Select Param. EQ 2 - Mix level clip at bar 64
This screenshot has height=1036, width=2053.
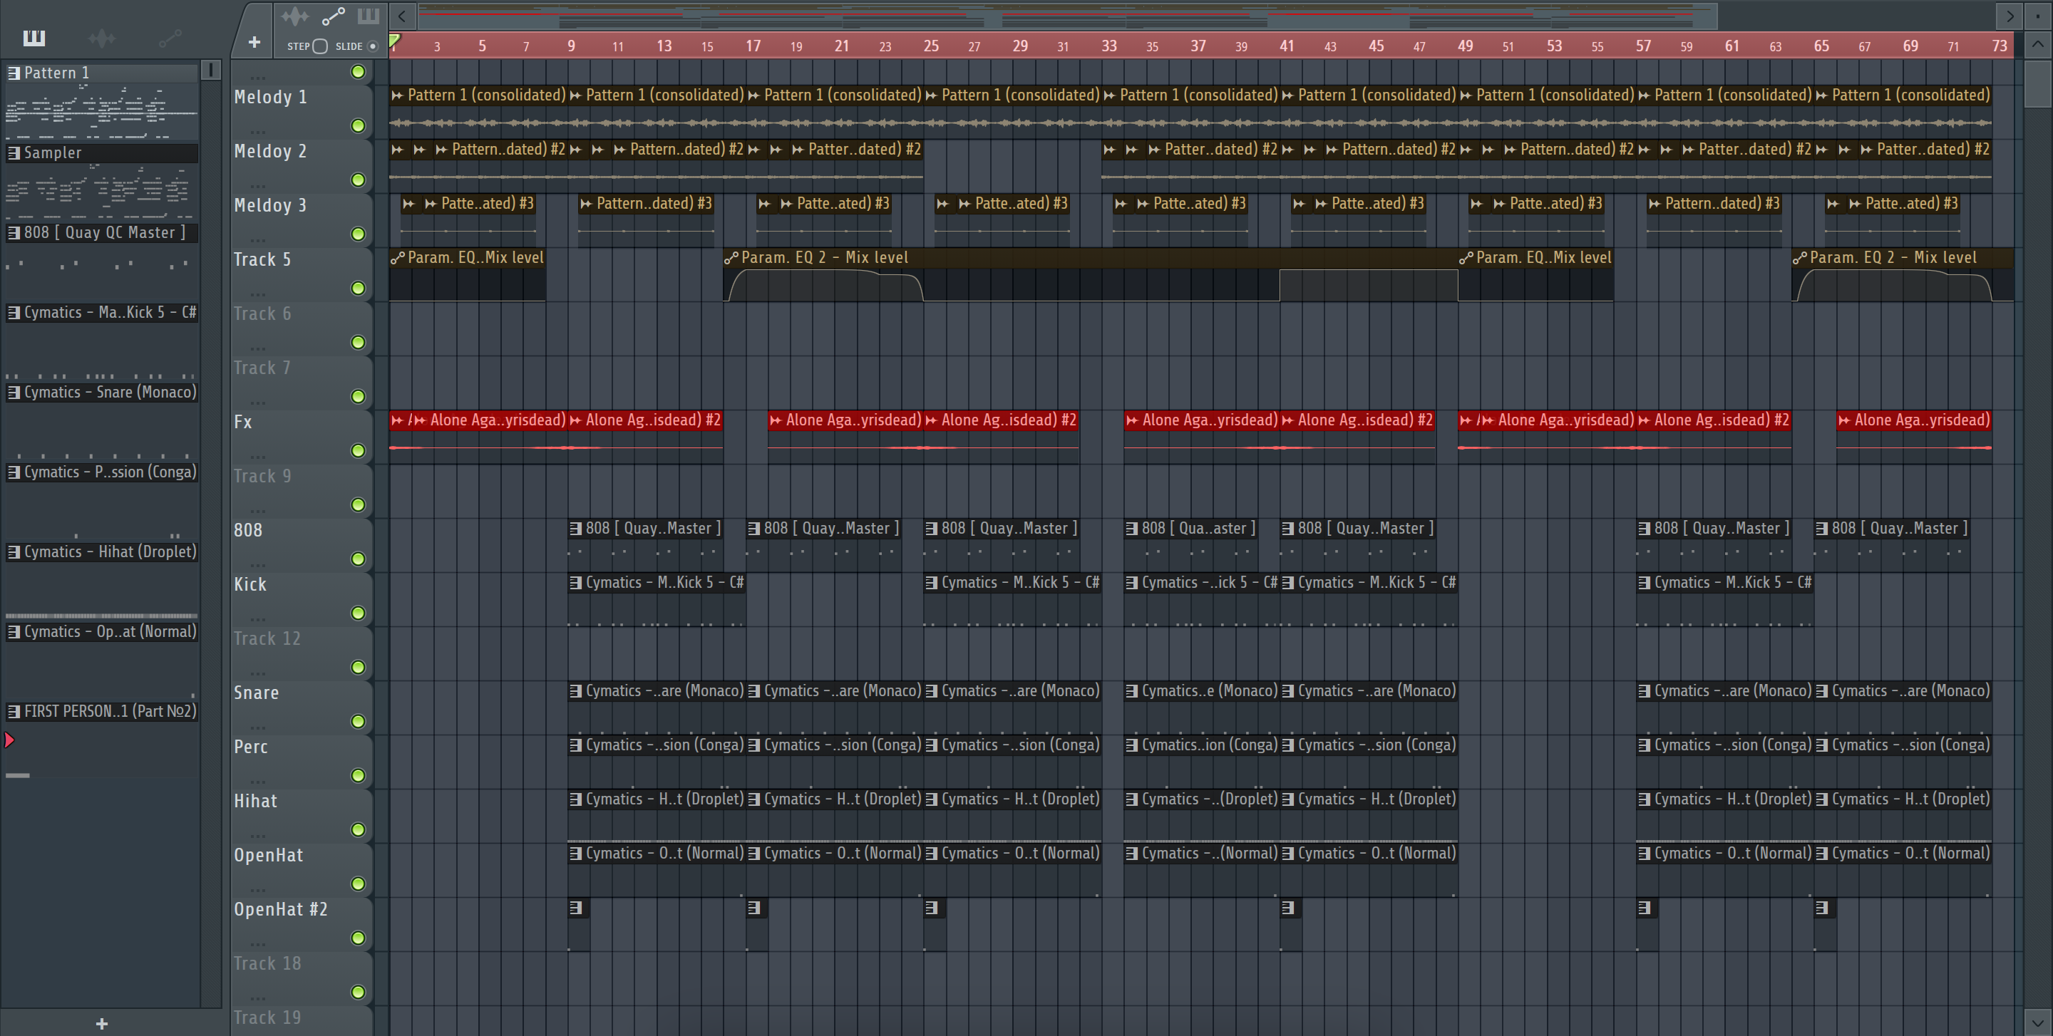[1903, 275]
